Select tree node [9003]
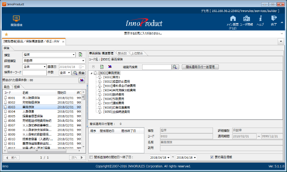The height and width of the screenshot is (172, 287). coord(119,86)
